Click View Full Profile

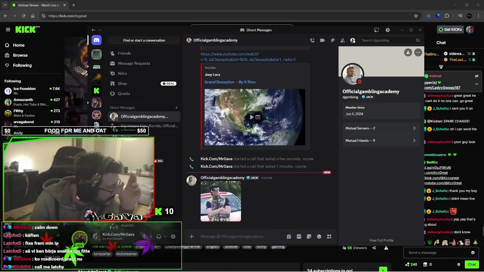[x=381, y=240]
